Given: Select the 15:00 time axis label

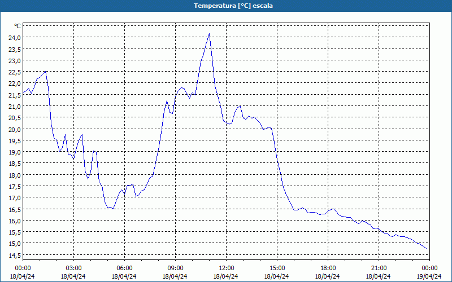Looking at the screenshot, I should [277, 268].
